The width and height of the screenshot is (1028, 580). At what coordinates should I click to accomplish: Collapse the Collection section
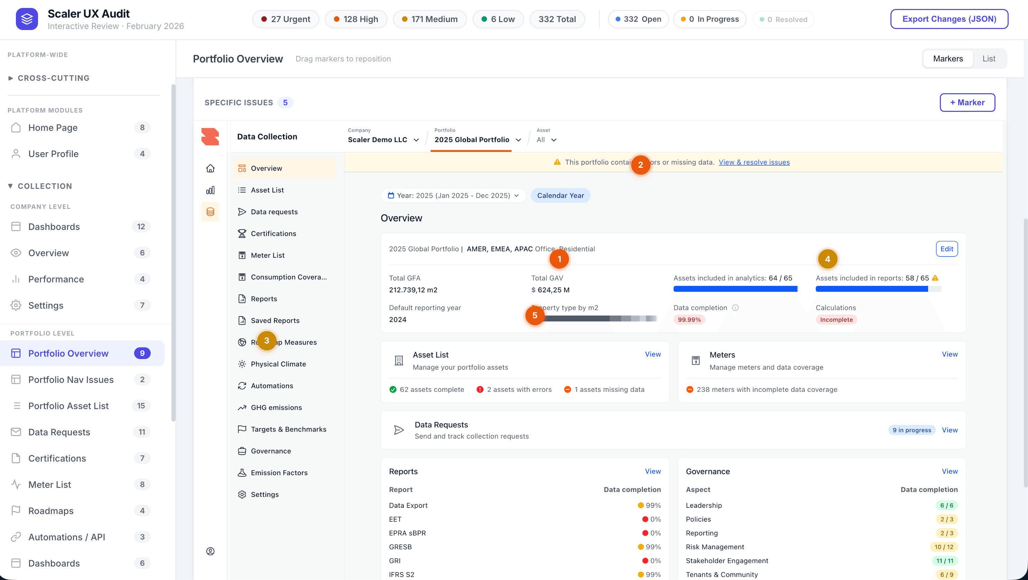40,186
